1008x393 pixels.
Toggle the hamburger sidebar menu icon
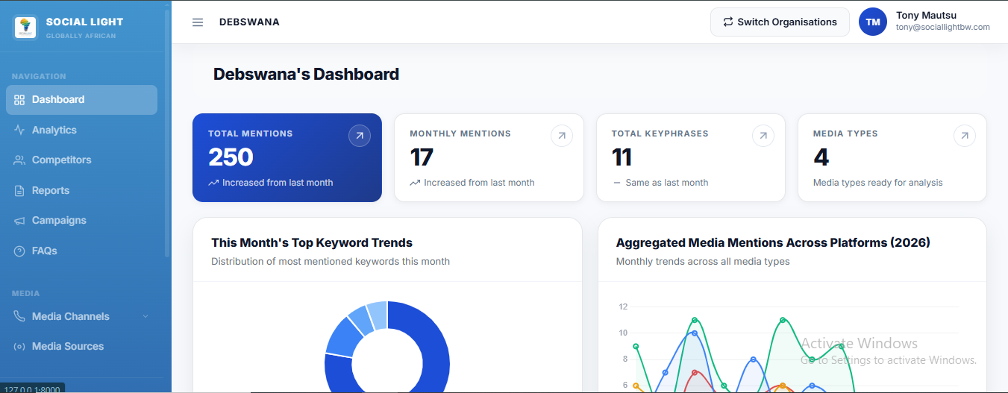tap(198, 22)
